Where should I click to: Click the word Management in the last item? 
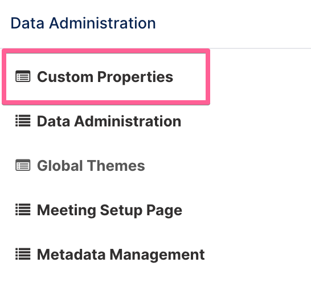click(157, 255)
